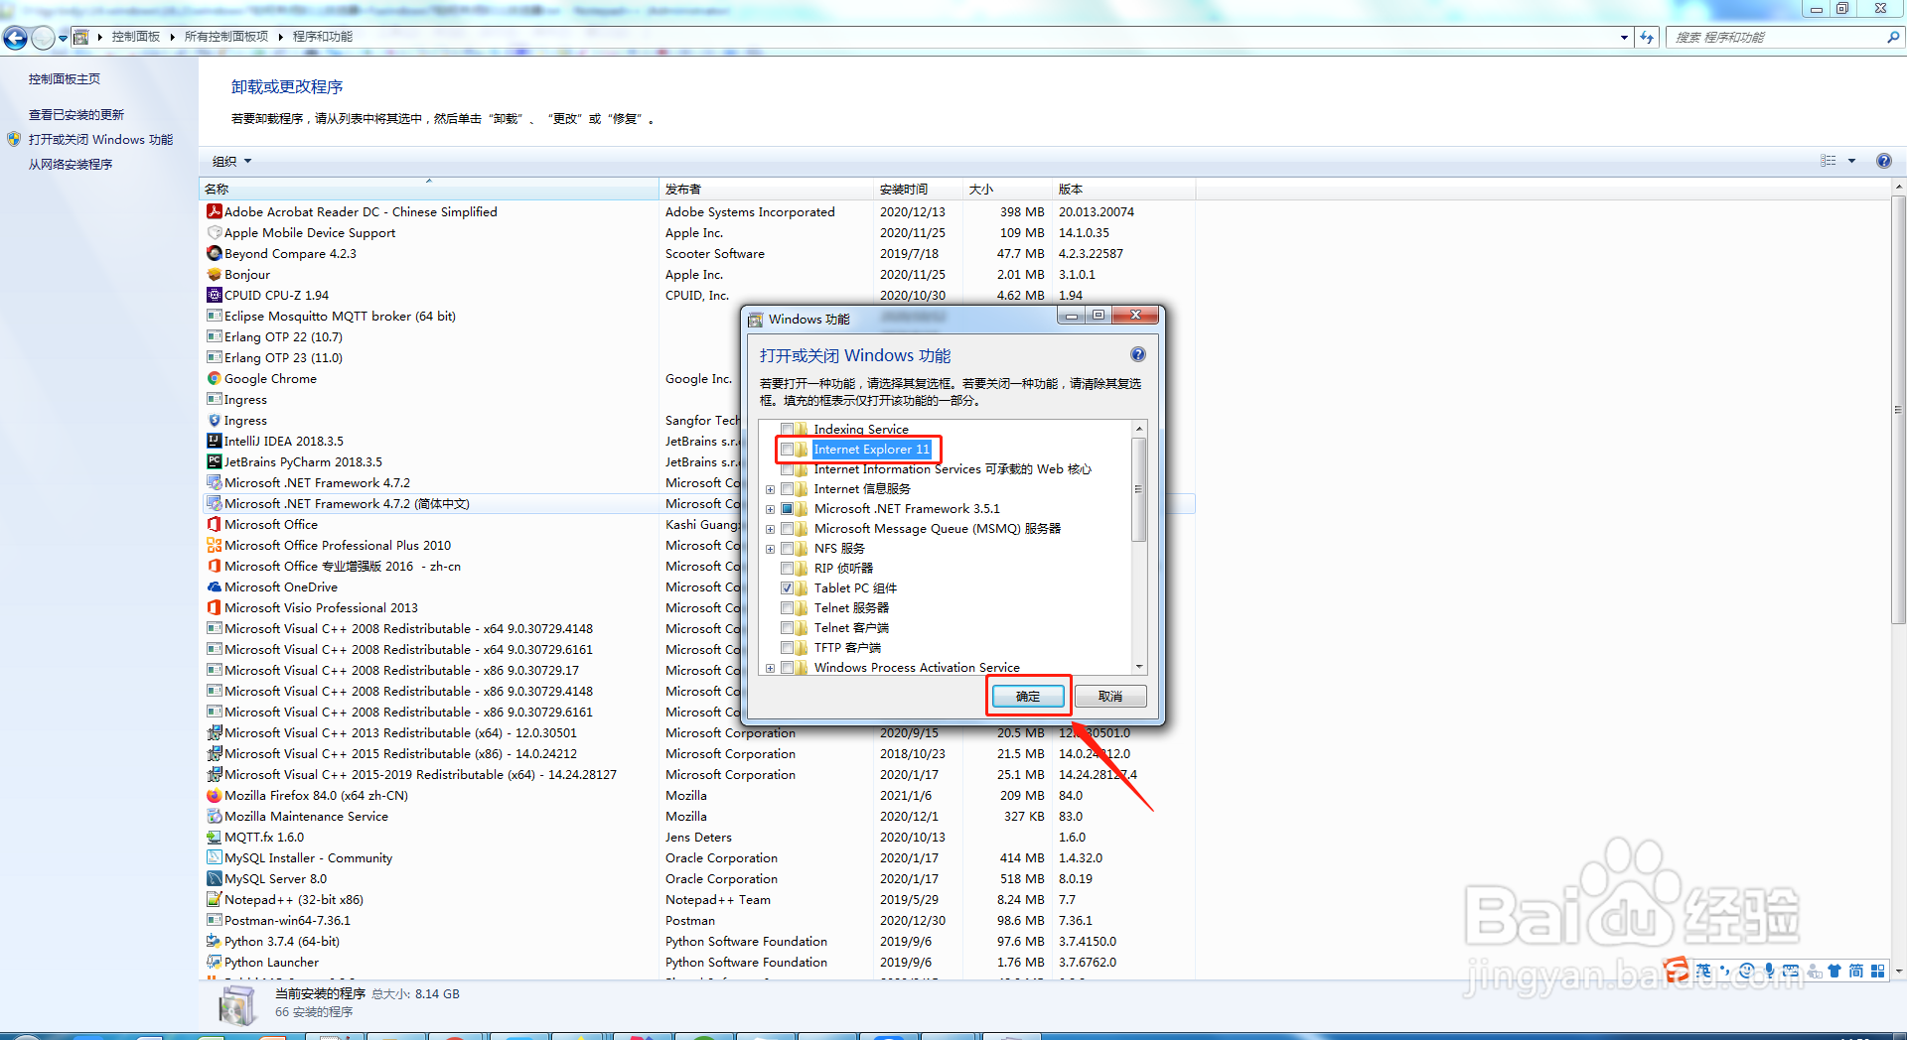
Task: Enable the TFTP 客户端 checkbox
Action: pos(788,648)
